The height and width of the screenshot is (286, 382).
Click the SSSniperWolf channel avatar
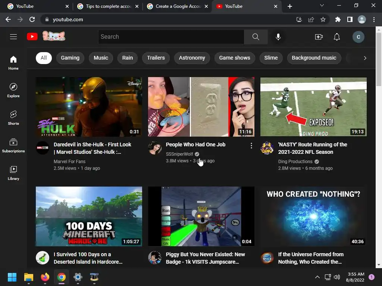pos(155,148)
